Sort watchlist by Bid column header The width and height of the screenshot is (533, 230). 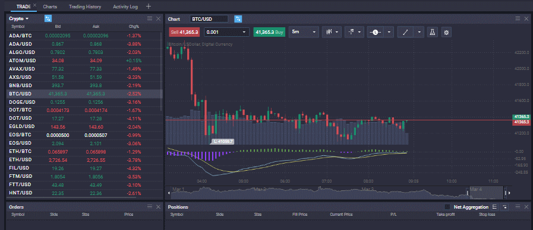click(58, 27)
